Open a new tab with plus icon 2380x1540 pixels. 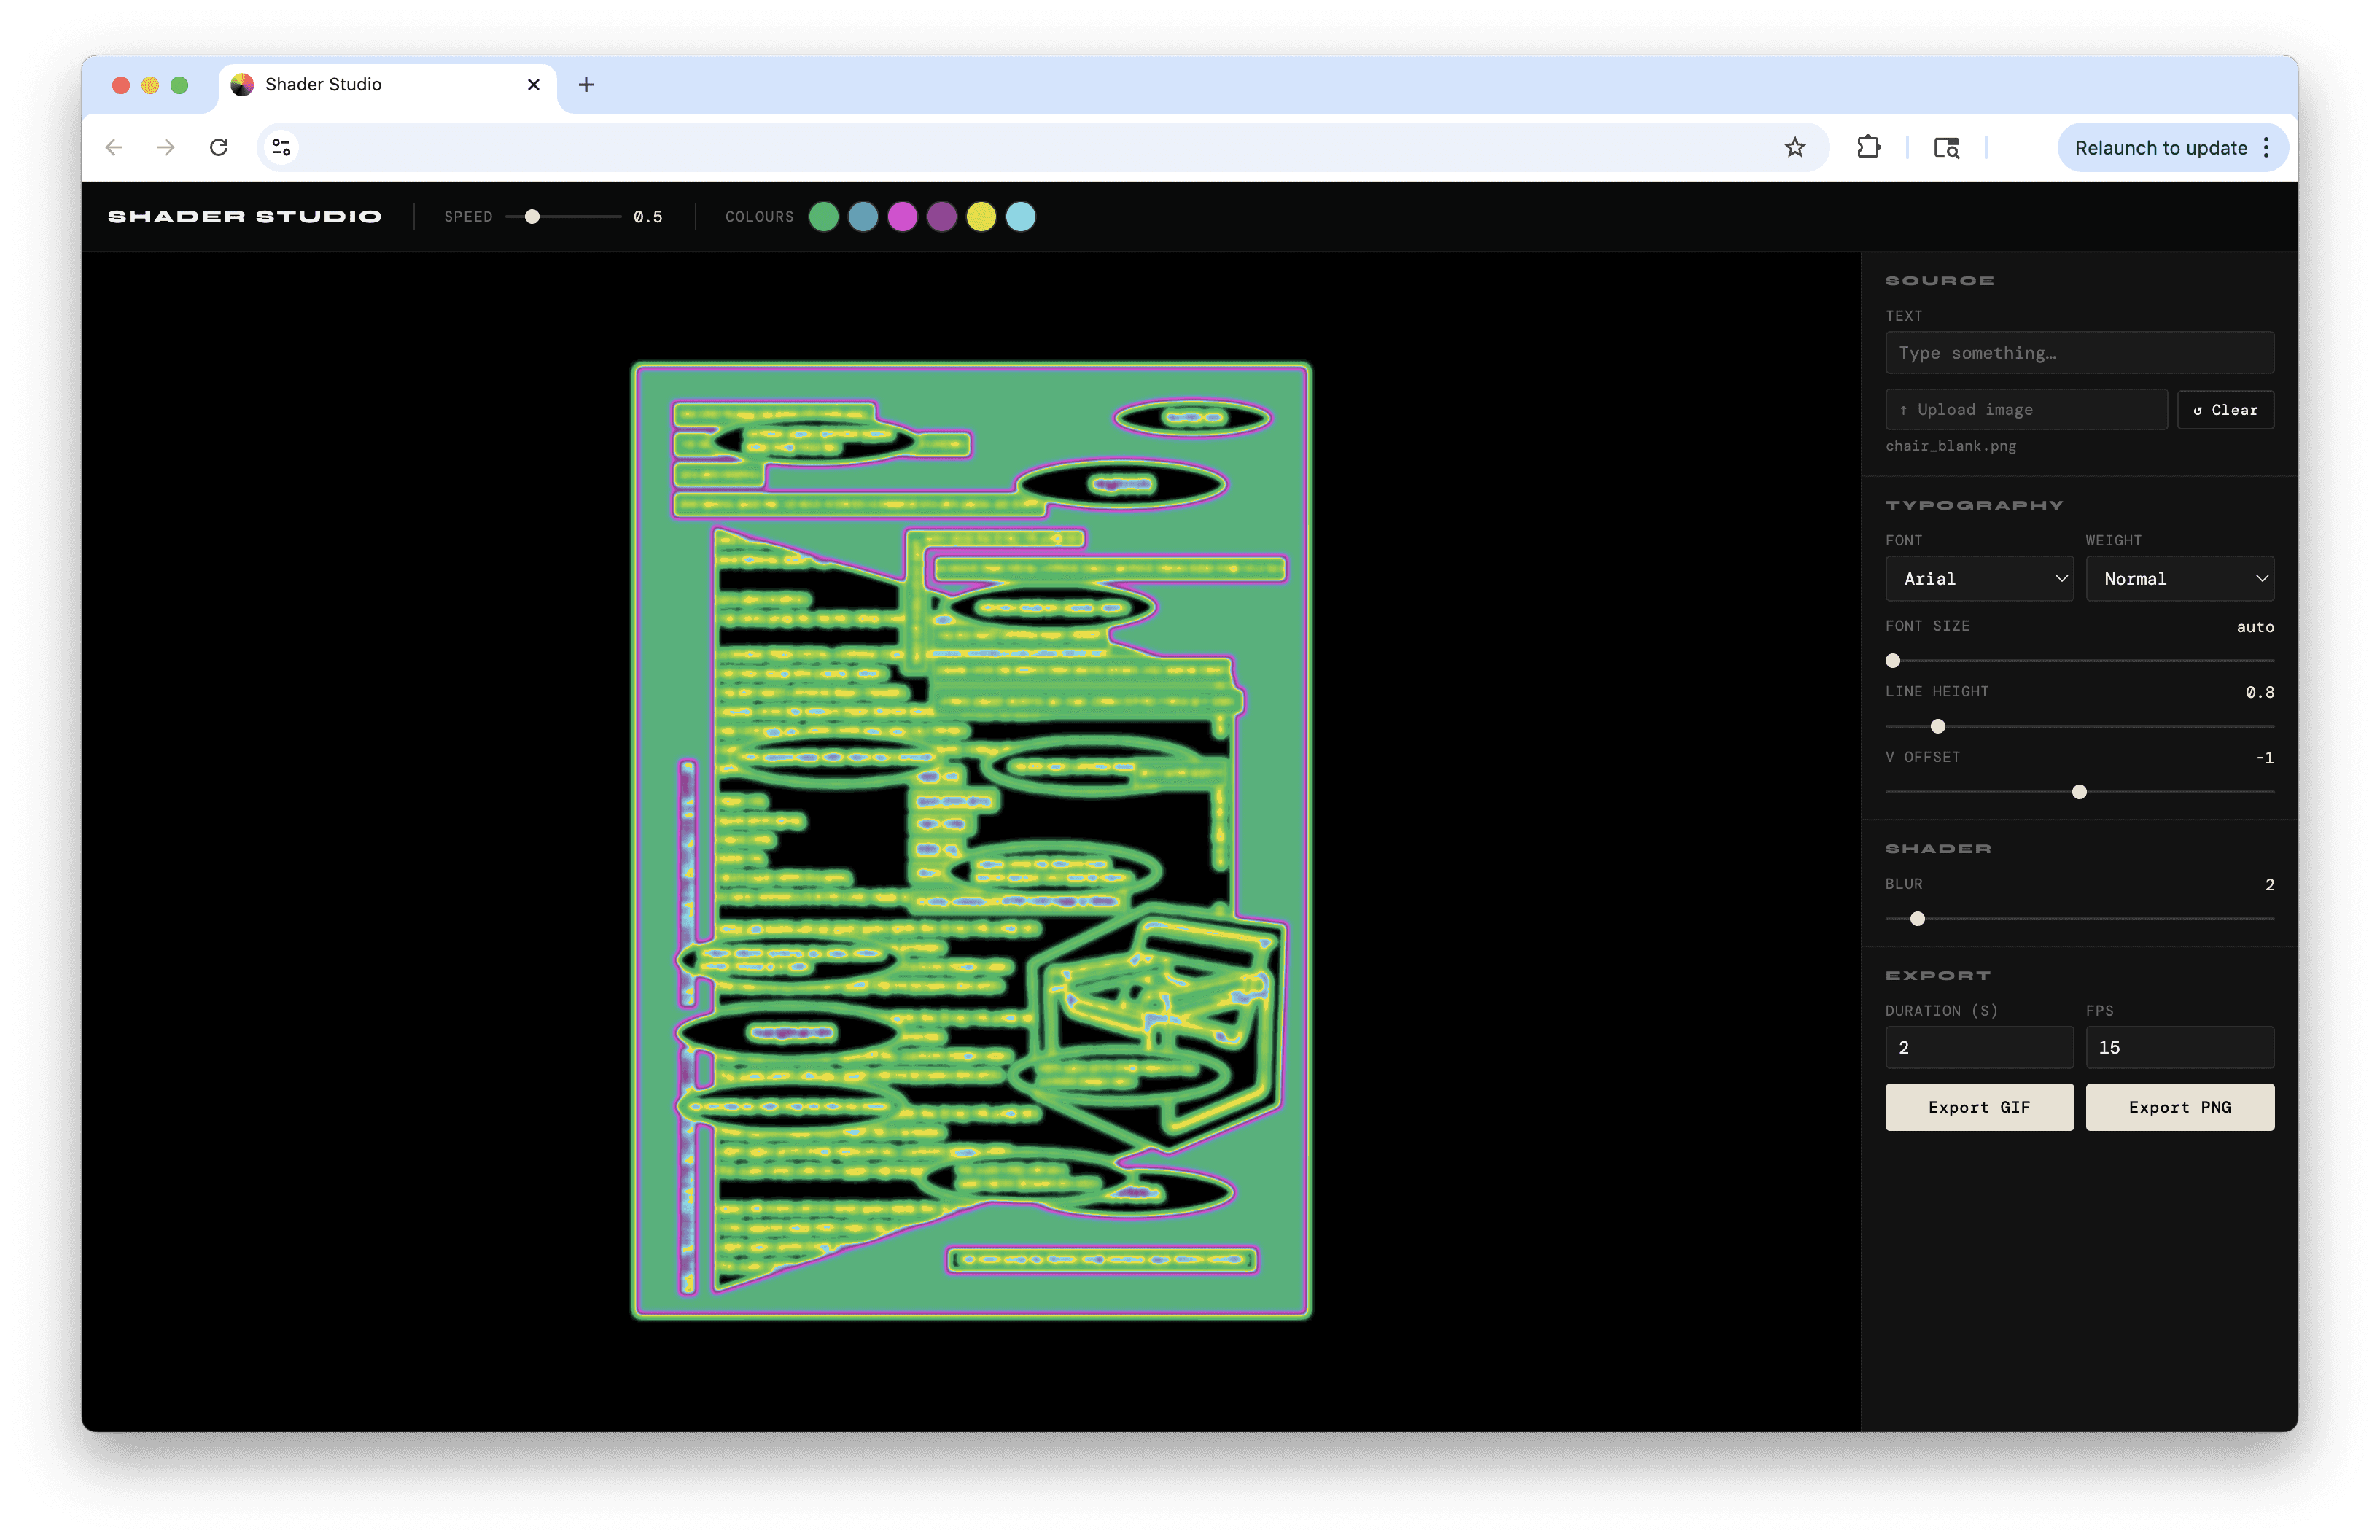pyautogui.click(x=586, y=85)
